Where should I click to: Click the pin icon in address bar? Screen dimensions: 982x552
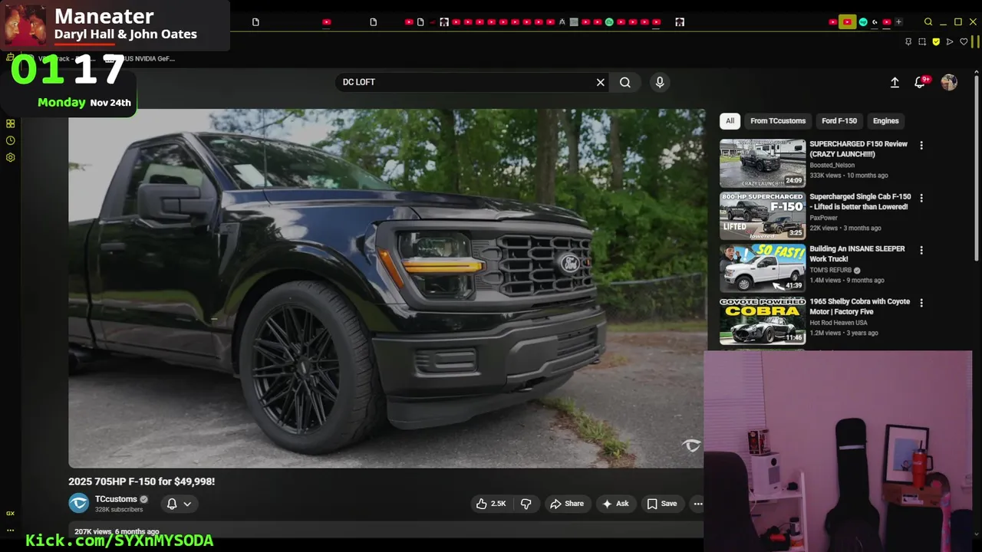908,42
